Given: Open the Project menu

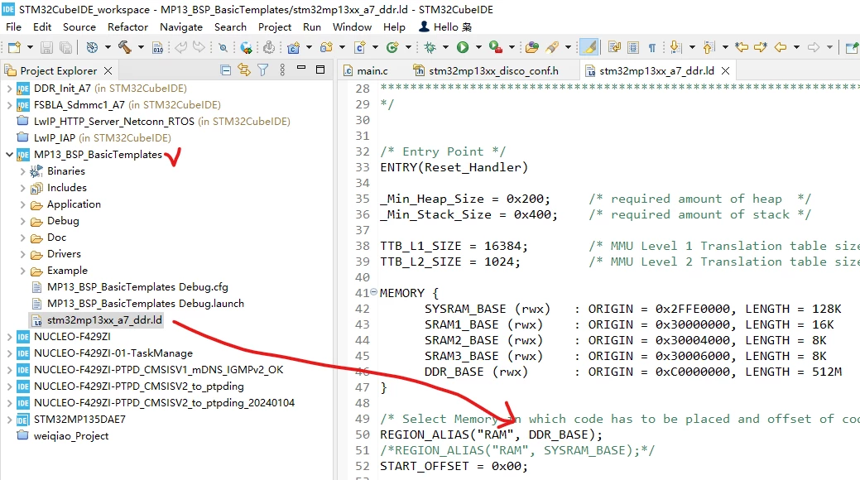Looking at the screenshot, I should point(275,26).
